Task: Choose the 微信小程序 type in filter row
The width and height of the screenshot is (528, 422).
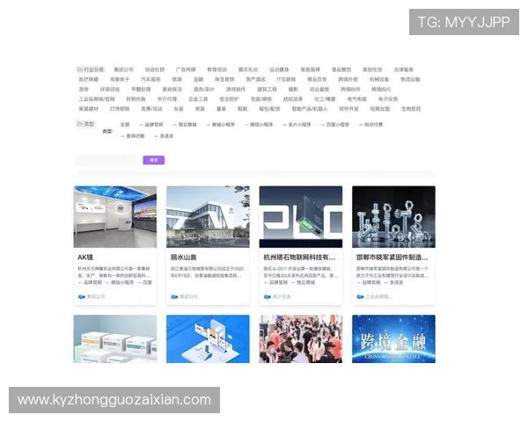Action: [x=259, y=125]
